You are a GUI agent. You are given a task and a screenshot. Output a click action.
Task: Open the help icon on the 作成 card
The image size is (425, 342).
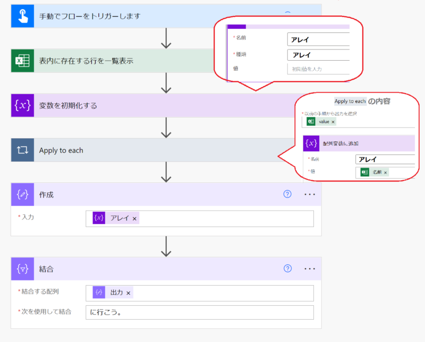[287, 195]
